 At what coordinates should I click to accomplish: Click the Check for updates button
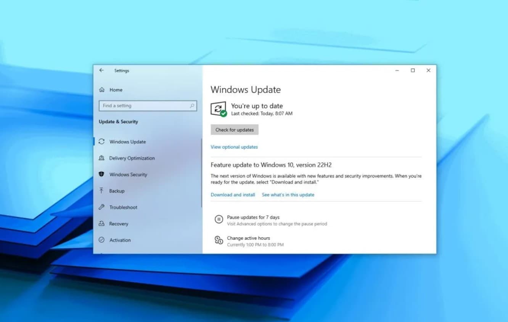[x=235, y=130]
